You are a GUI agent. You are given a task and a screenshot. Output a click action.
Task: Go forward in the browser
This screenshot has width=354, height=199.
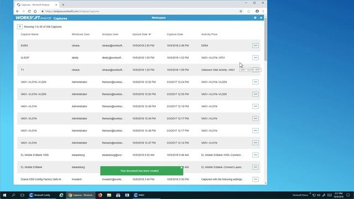pos(23,11)
